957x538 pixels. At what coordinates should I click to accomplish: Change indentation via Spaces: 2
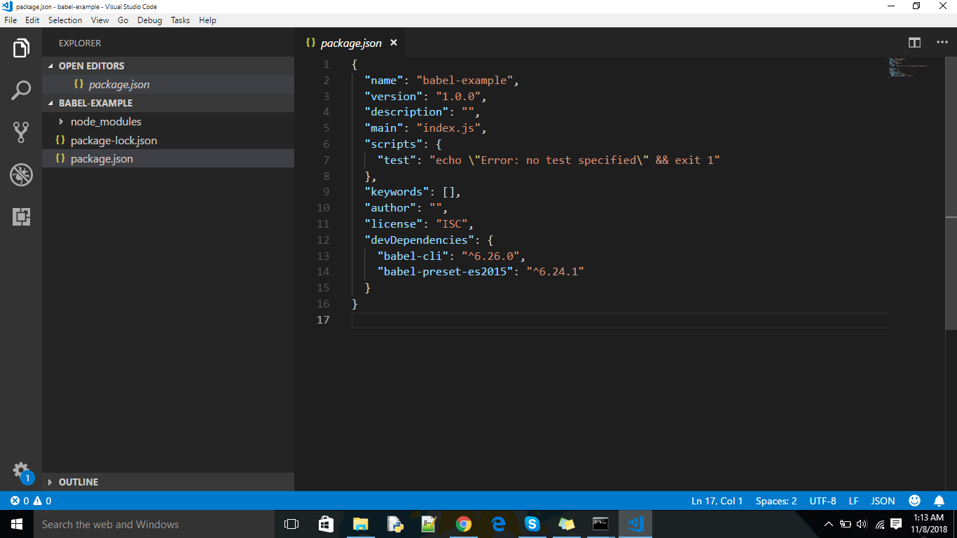pos(776,501)
